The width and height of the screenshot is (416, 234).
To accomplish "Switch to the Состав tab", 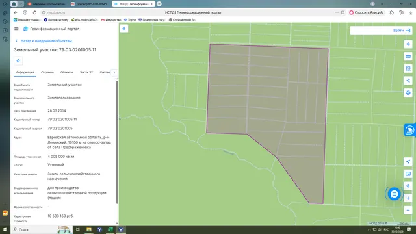I will click(105, 72).
